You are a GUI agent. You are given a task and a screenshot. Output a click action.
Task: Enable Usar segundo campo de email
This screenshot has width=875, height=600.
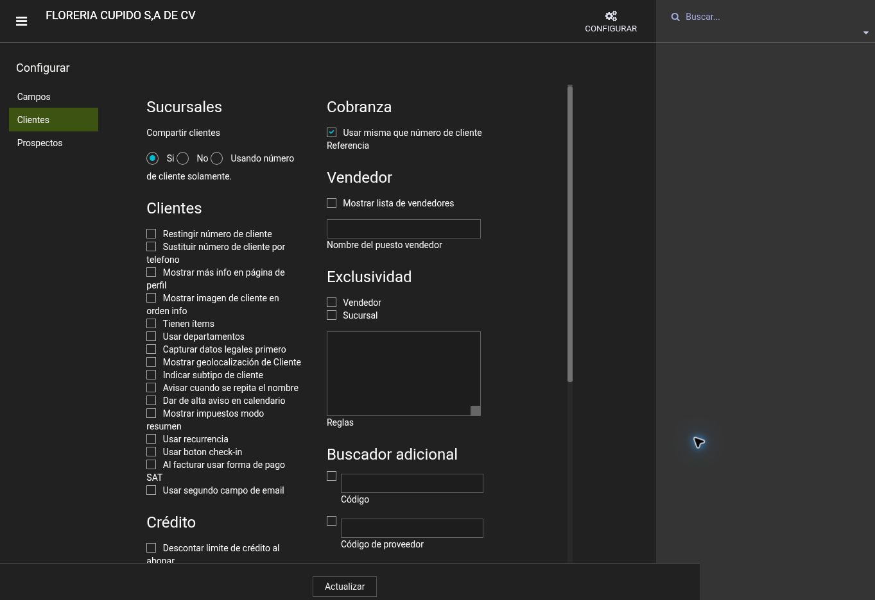tap(152, 490)
